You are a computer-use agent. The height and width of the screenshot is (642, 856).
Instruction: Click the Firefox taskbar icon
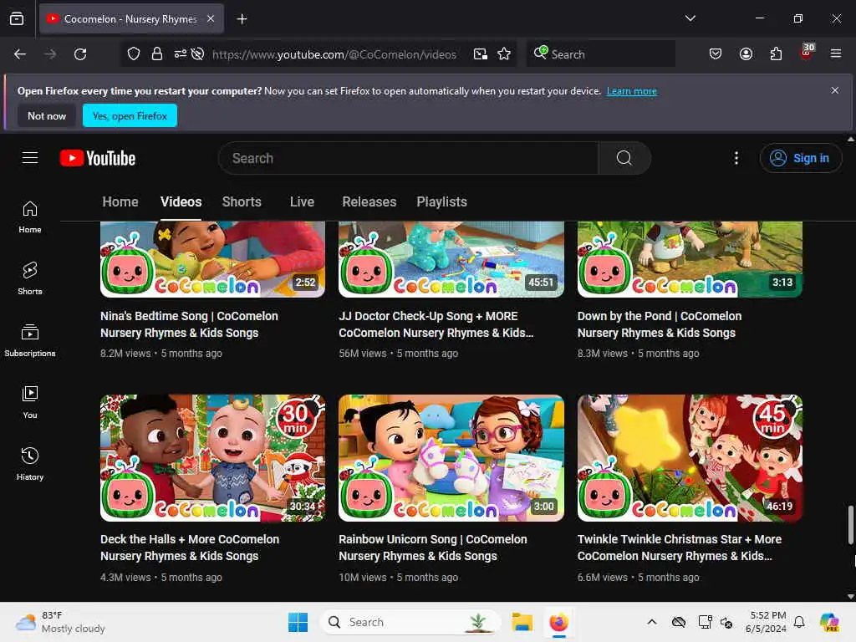tap(558, 622)
